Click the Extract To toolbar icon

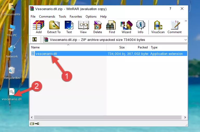pyautogui.click(x=54, y=27)
